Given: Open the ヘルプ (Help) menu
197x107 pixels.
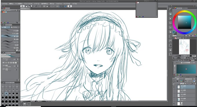Looking at the screenshot, I should point(74,4).
